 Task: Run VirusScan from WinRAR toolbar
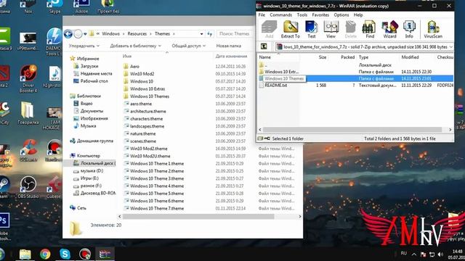[x=433, y=30]
